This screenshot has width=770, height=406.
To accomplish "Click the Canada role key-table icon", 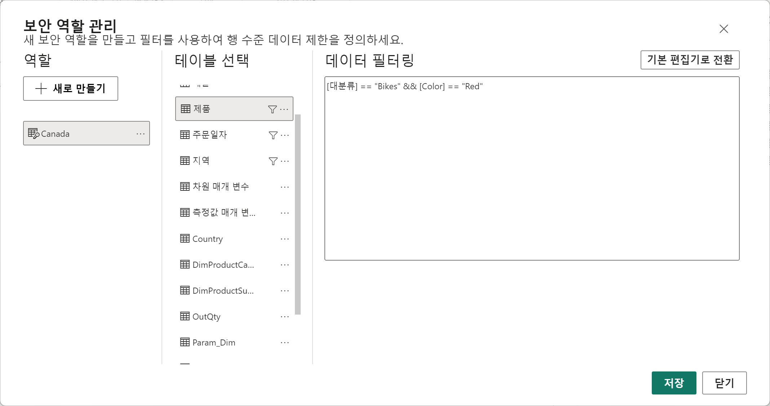I will (x=34, y=134).
